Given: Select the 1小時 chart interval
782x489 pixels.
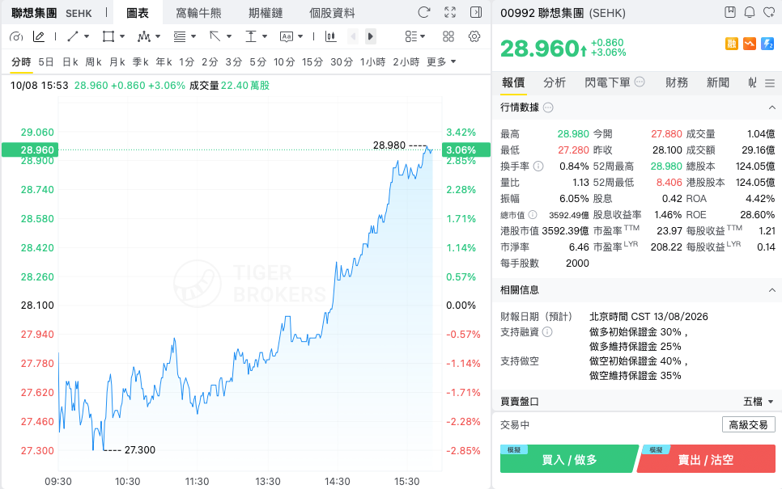Looking at the screenshot, I should 373,61.
